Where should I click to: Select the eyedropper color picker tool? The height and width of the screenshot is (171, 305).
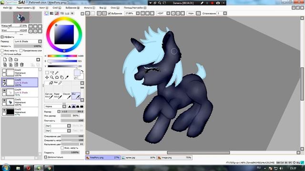[67, 77]
